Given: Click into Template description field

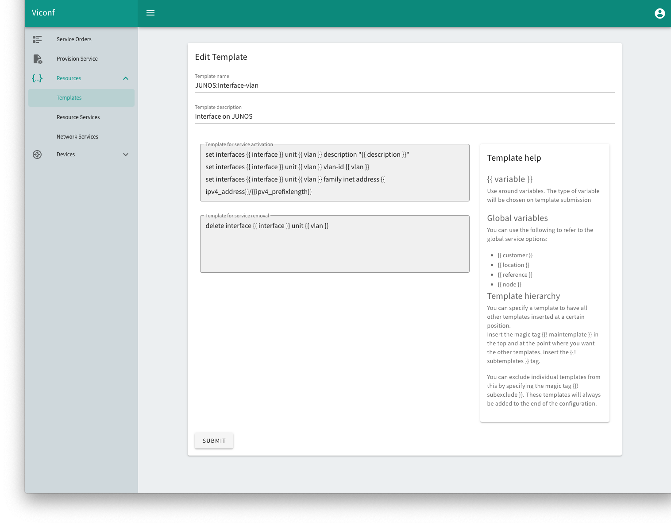Looking at the screenshot, I should coord(404,116).
